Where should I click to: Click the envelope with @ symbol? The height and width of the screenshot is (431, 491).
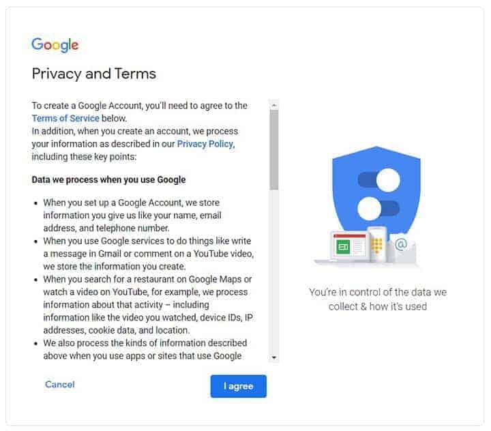coord(401,247)
